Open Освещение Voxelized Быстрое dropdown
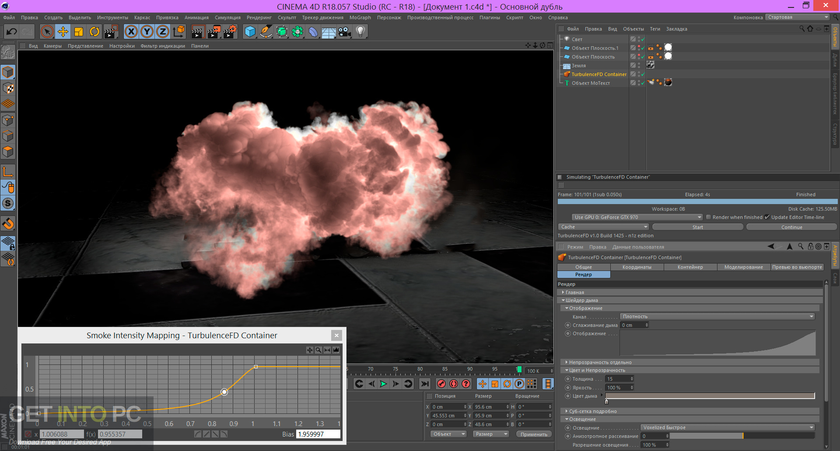 (x=728, y=427)
